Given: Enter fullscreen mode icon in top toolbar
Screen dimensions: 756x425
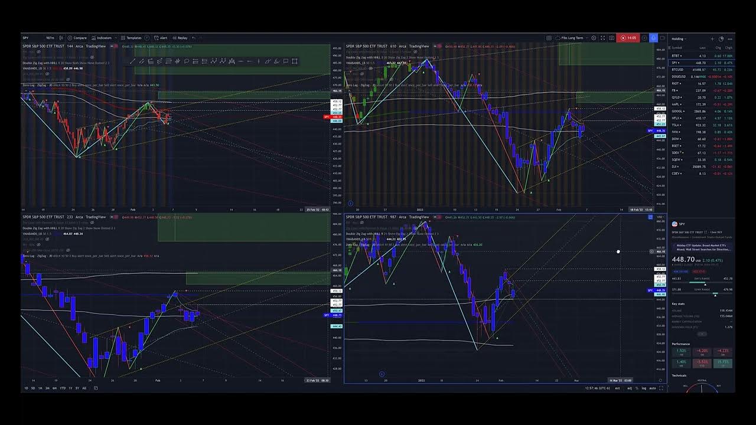Looking at the screenshot, I should click(602, 38).
